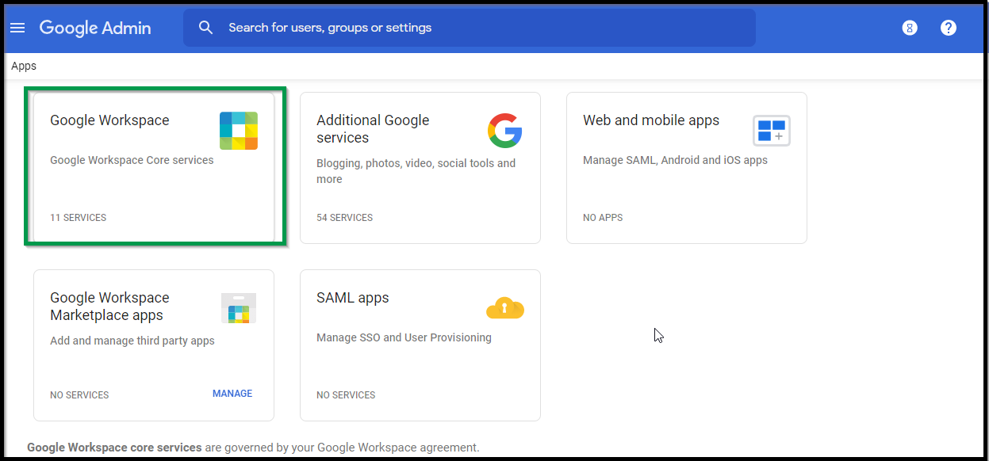Click the 54 SERVICES count text
989x461 pixels.
coord(344,218)
